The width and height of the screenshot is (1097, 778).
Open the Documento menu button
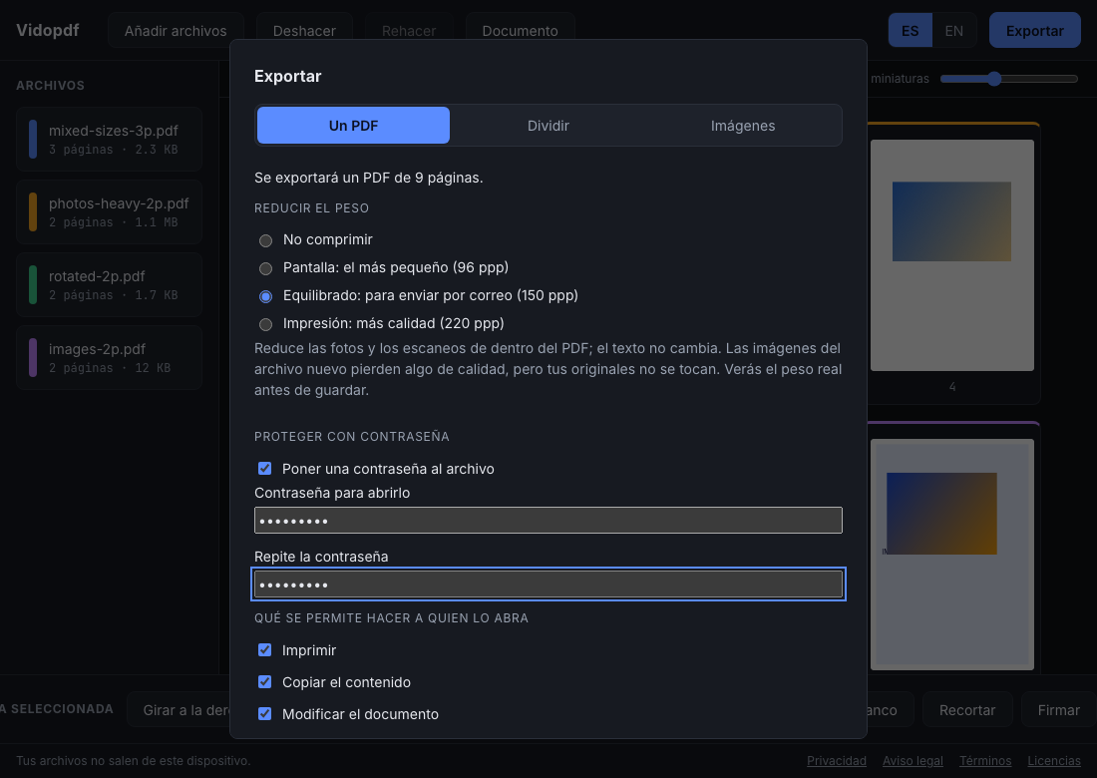pos(520,31)
